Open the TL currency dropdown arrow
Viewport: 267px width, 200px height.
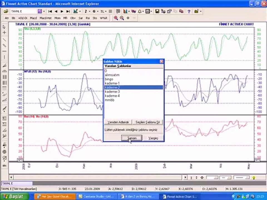pyautogui.click(x=106, y=11)
